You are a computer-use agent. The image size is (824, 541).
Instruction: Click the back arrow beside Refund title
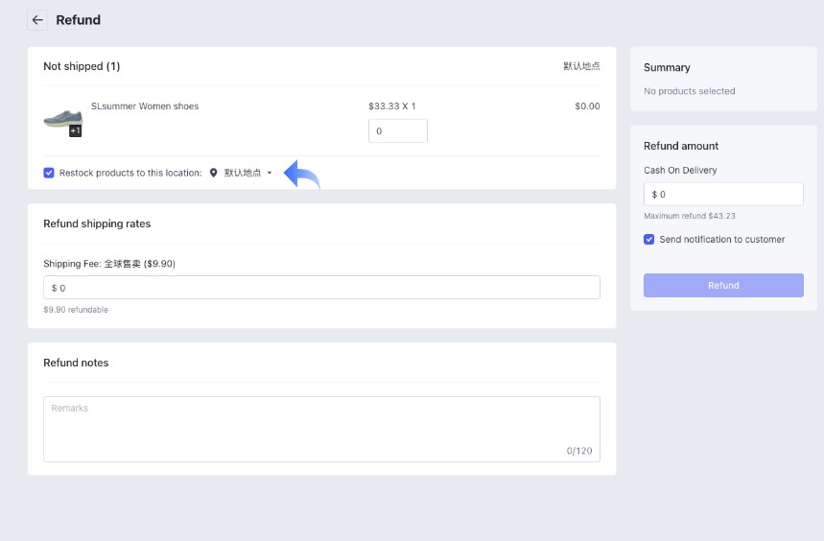pos(37,20)
